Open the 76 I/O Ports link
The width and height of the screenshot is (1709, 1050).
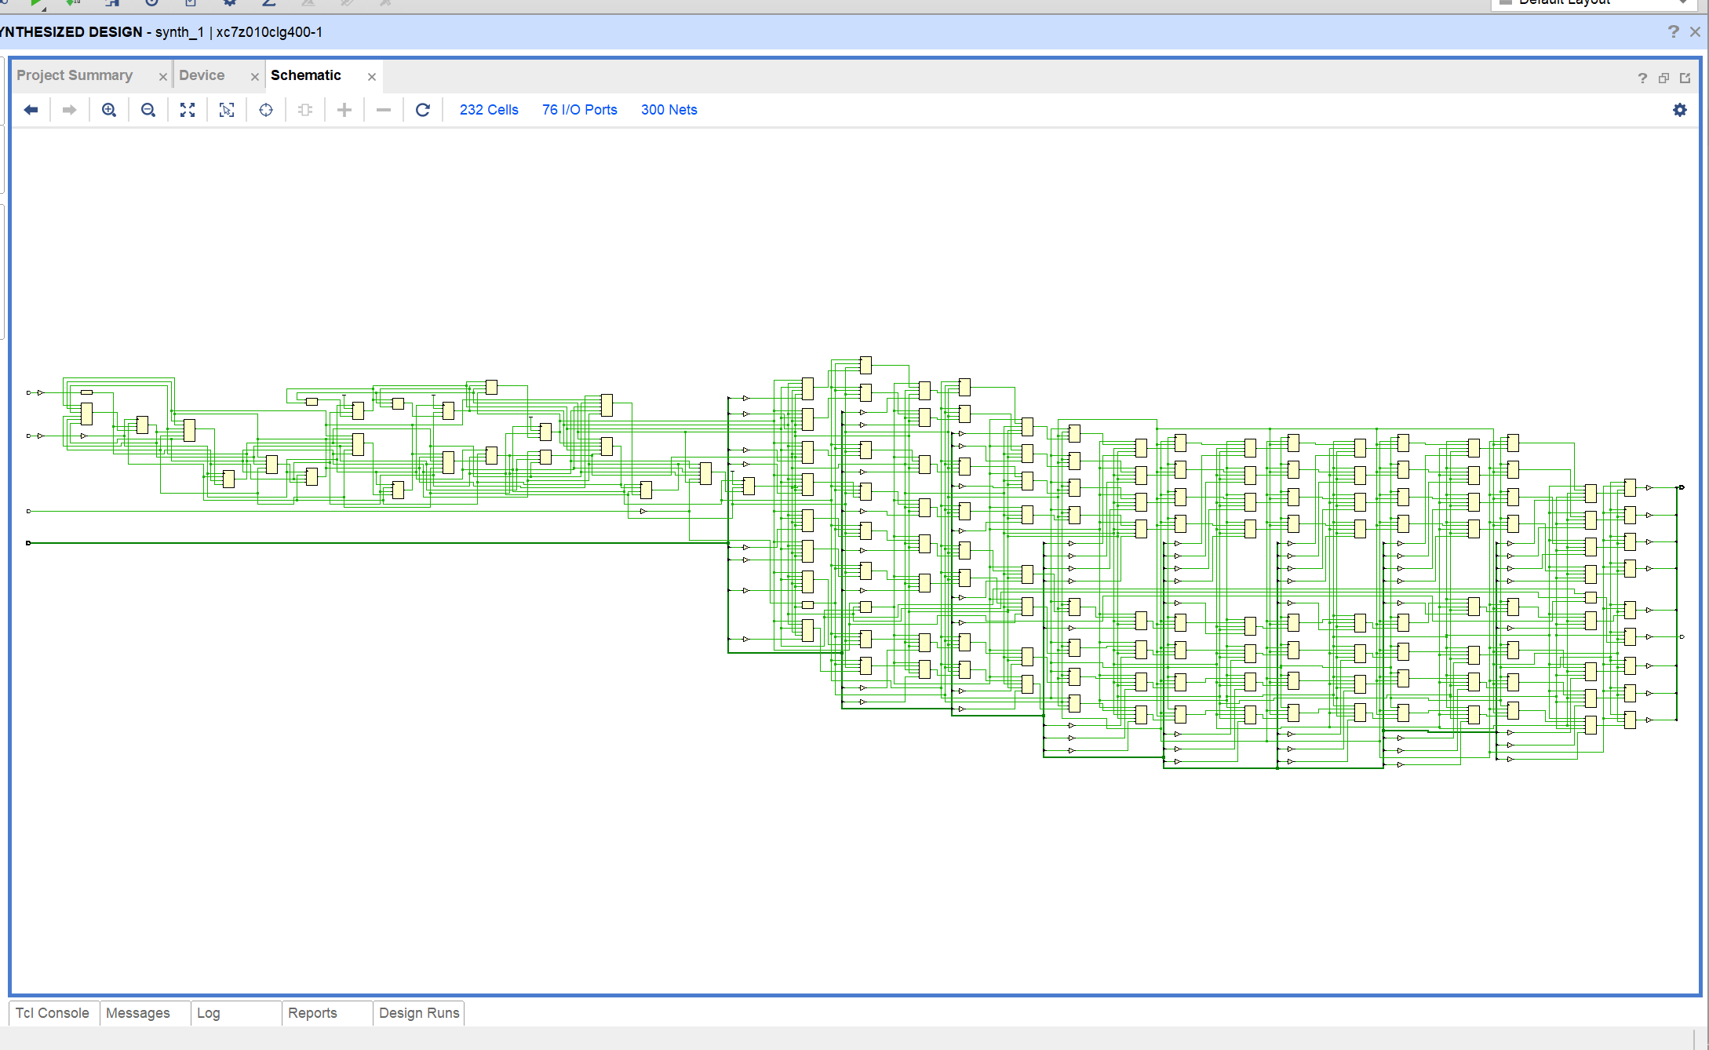pyautogui.click(x=579, y=110)
